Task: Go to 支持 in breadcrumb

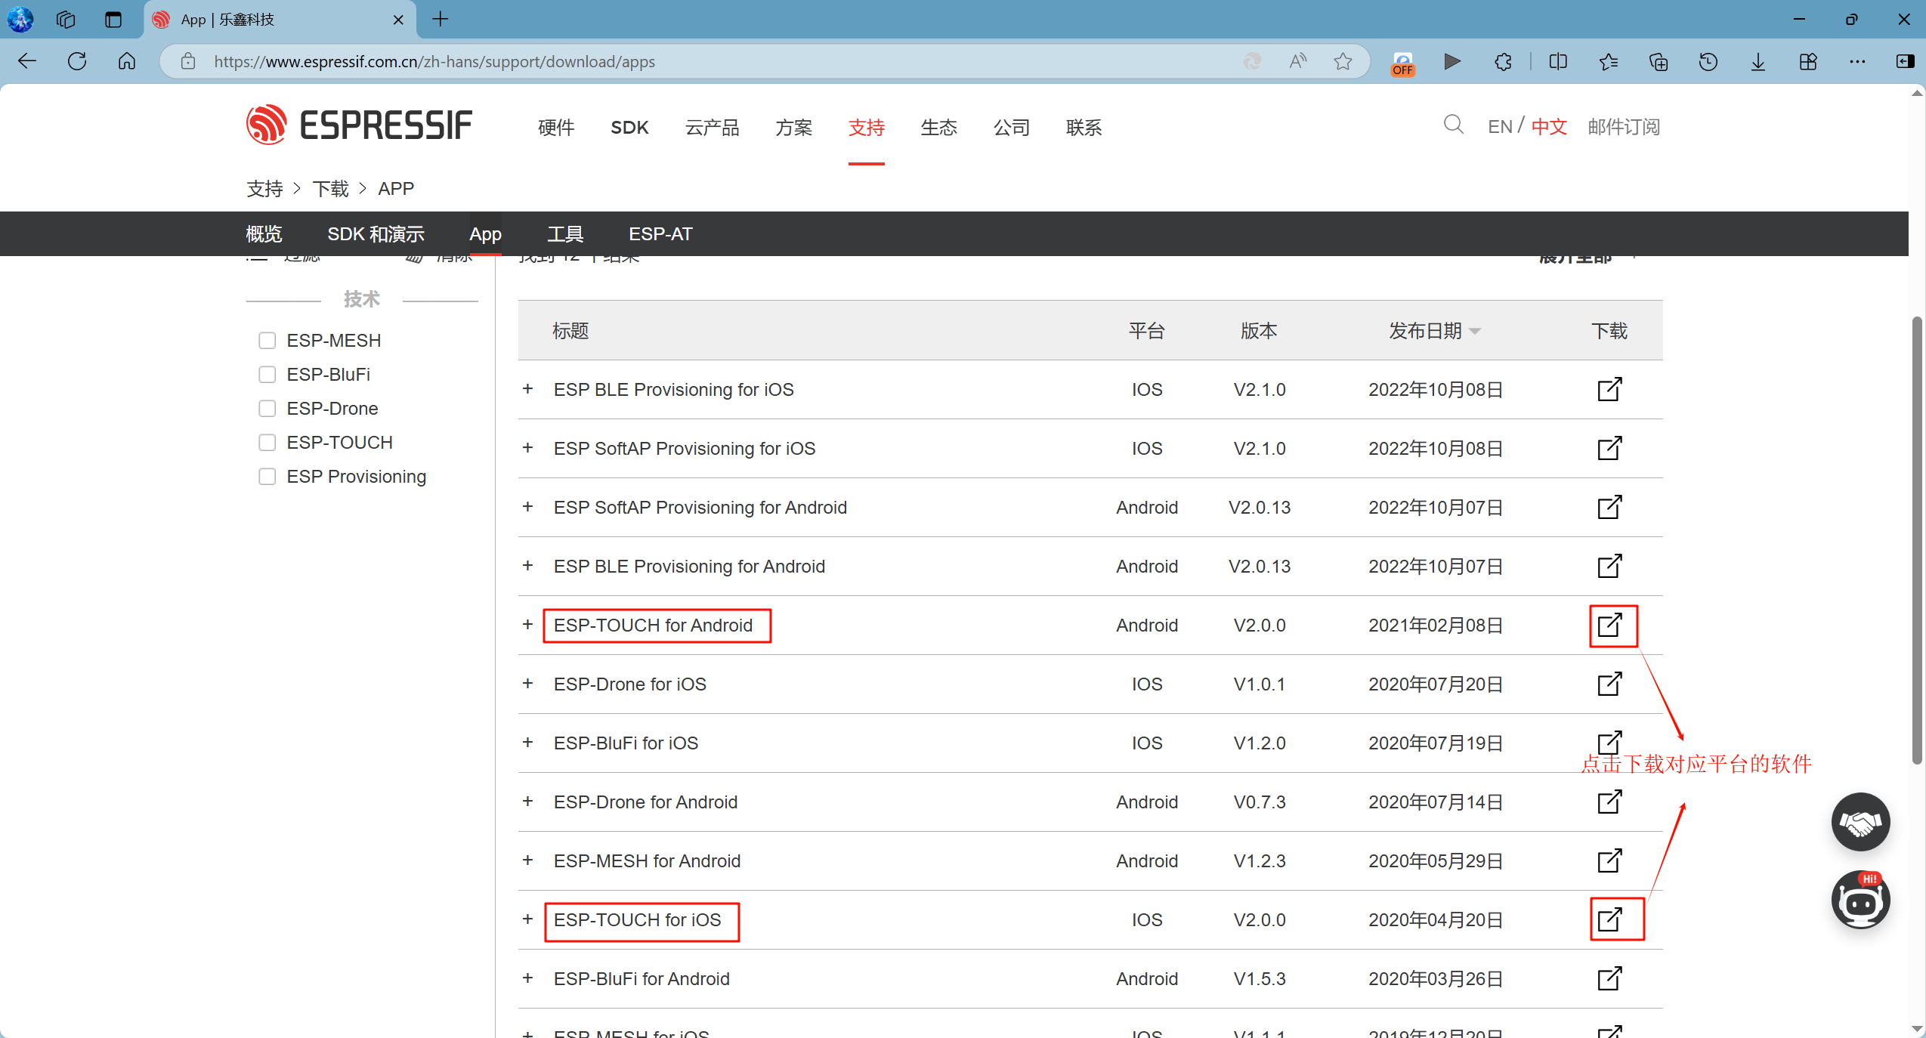Action: click(264, 189)
